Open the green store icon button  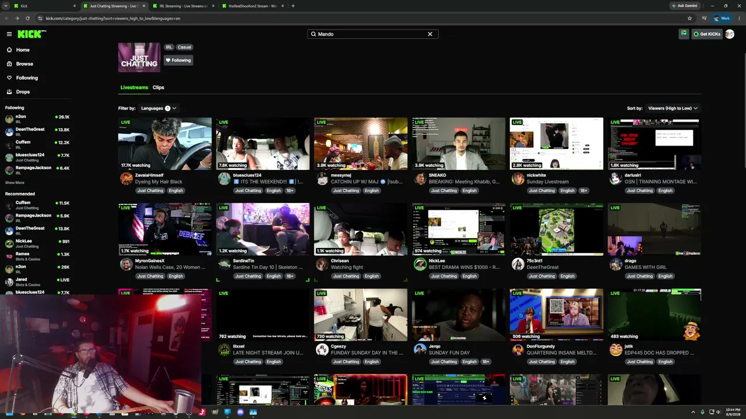click(684, 34)
